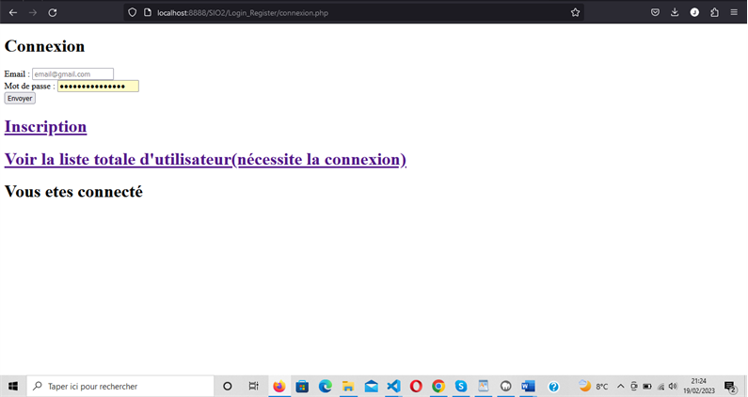The height and width of the screenshot is (397, 748).
Task: Open the Firefox hamburger application menu
Action: tap(734, 12)
